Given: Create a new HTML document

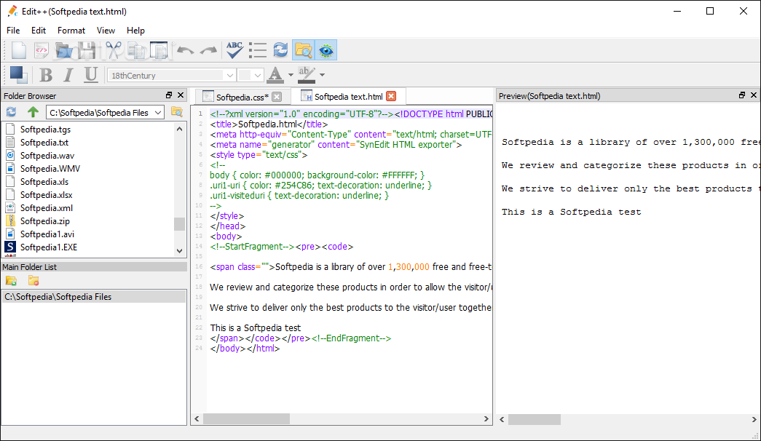Looking at the screenshot, I should (42, 50).
